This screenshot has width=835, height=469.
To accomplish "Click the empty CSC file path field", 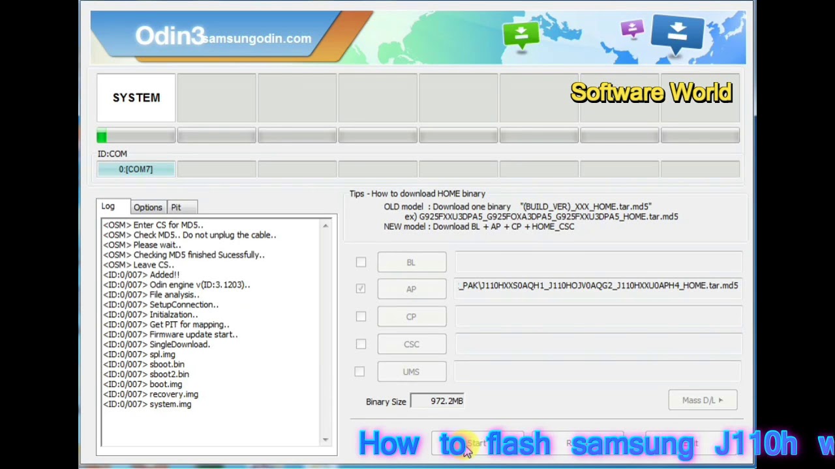I will (x=598, y=344).
